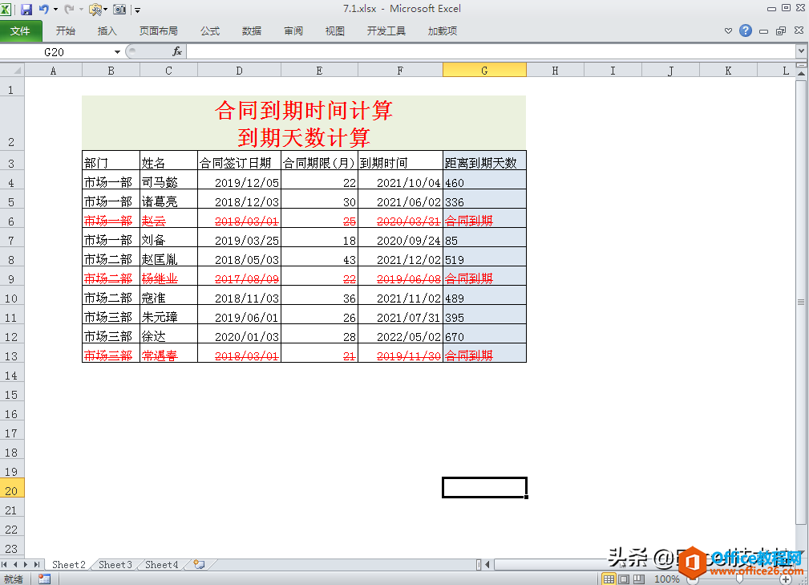809x585 pixels.
Task: Go to previous sheet tab arrow
Action: (x=15, y=565)
